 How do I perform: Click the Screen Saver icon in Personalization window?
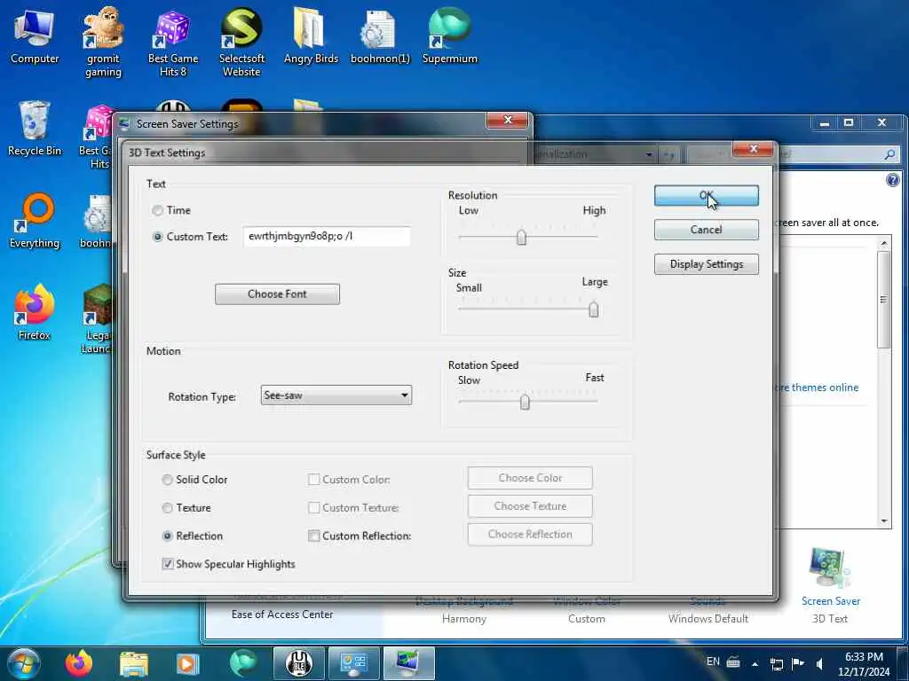click(830, 568)
